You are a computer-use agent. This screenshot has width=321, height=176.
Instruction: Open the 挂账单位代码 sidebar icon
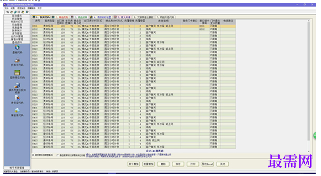pos(17,73)
